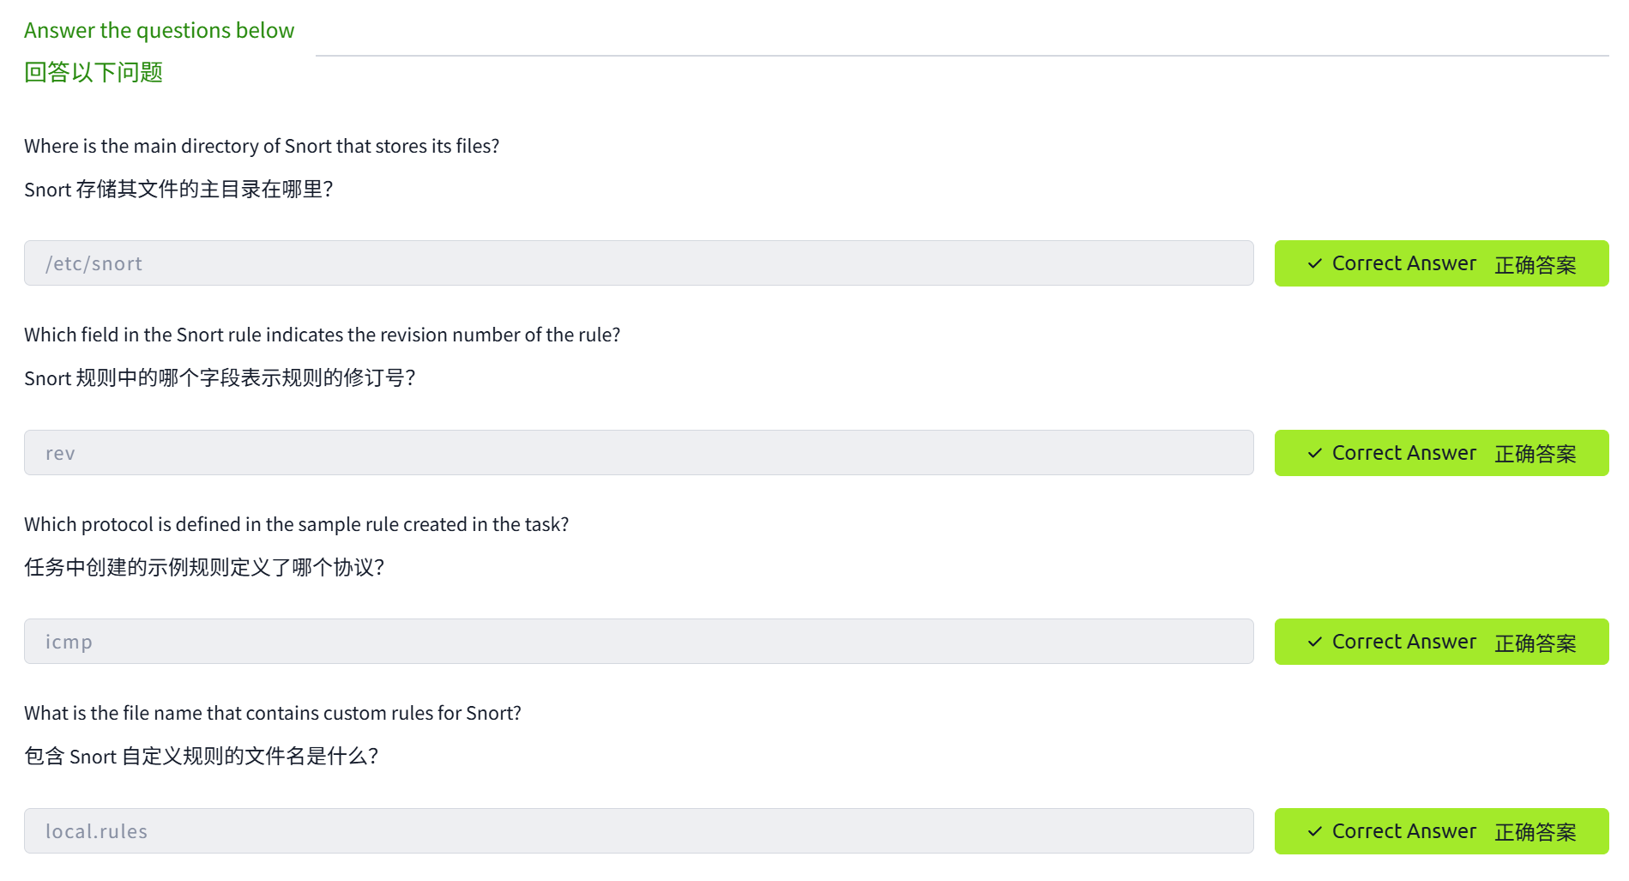Click the checkmark icon beside the local.rules answer
Image resolution: width=1629 pixels, height=881 pixels.
pos(1314,831)
